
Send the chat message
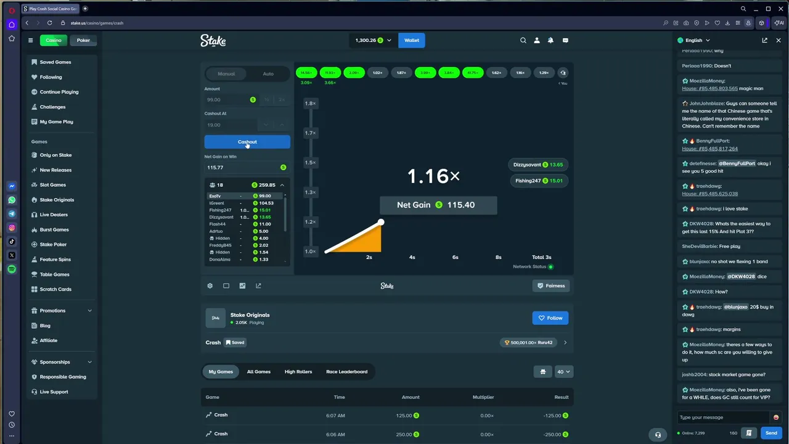(772, 433)
